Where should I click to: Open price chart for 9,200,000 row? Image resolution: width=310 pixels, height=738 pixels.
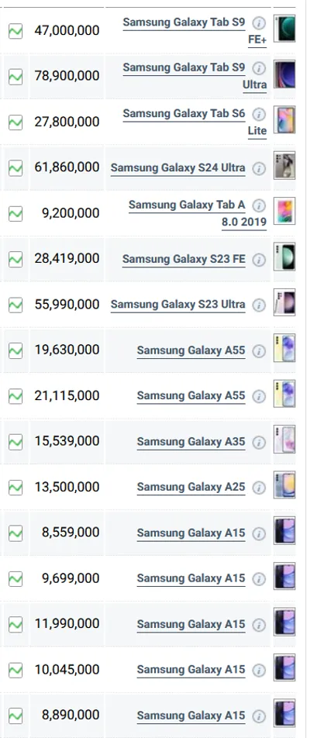[15, 214]
